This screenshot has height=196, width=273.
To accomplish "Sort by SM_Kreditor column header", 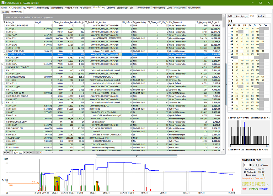I will point(103,22).
